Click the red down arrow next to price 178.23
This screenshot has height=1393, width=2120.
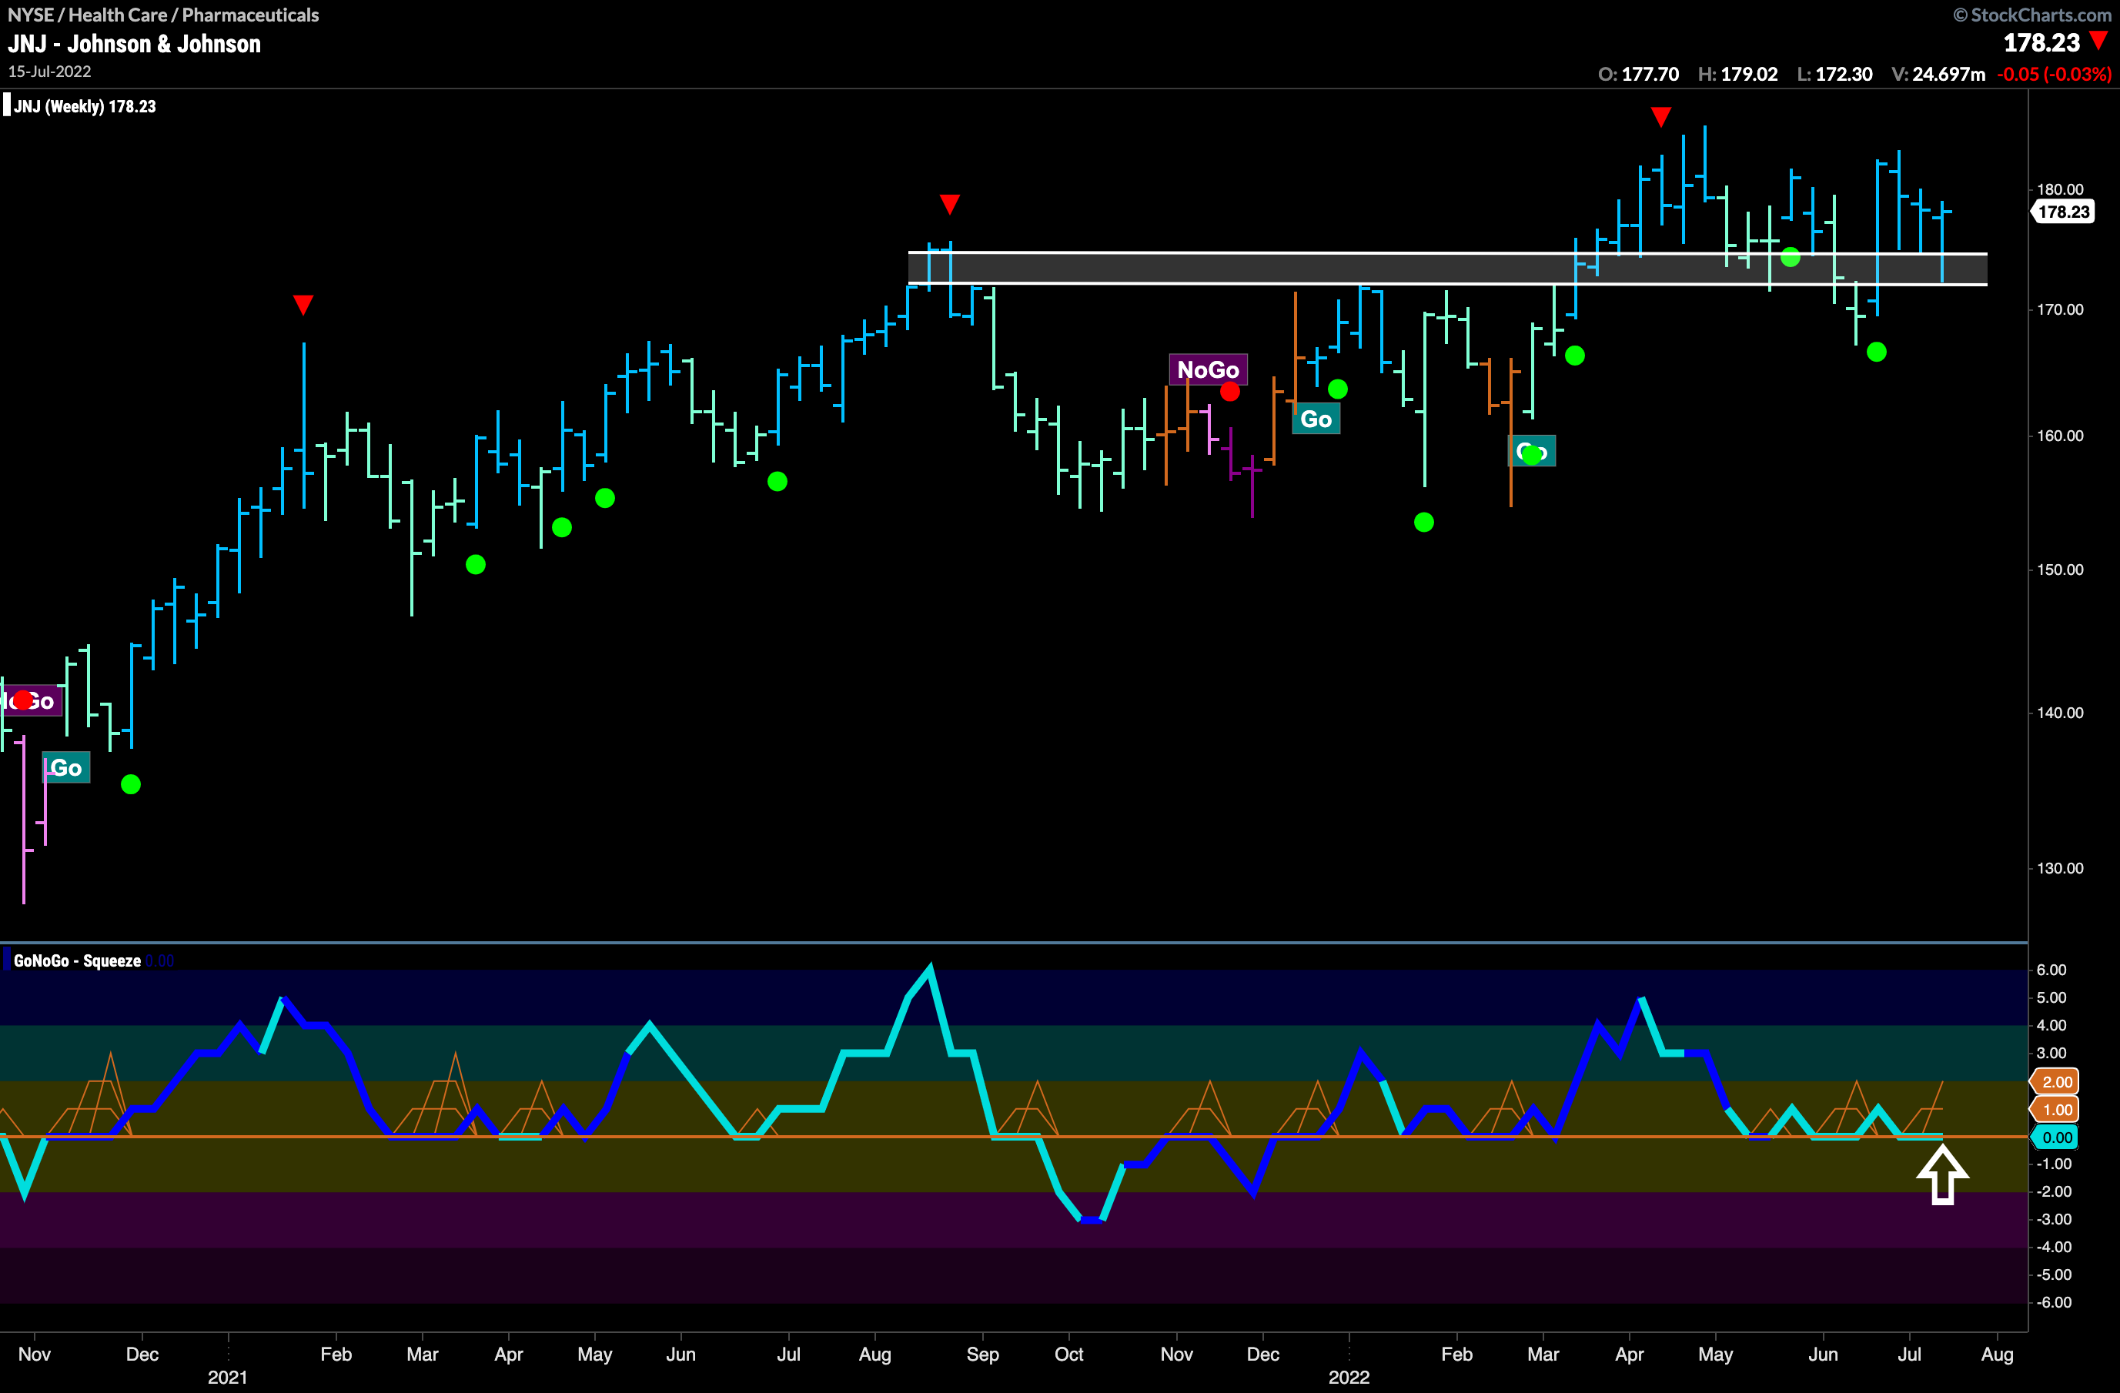tap(2098, 40)
